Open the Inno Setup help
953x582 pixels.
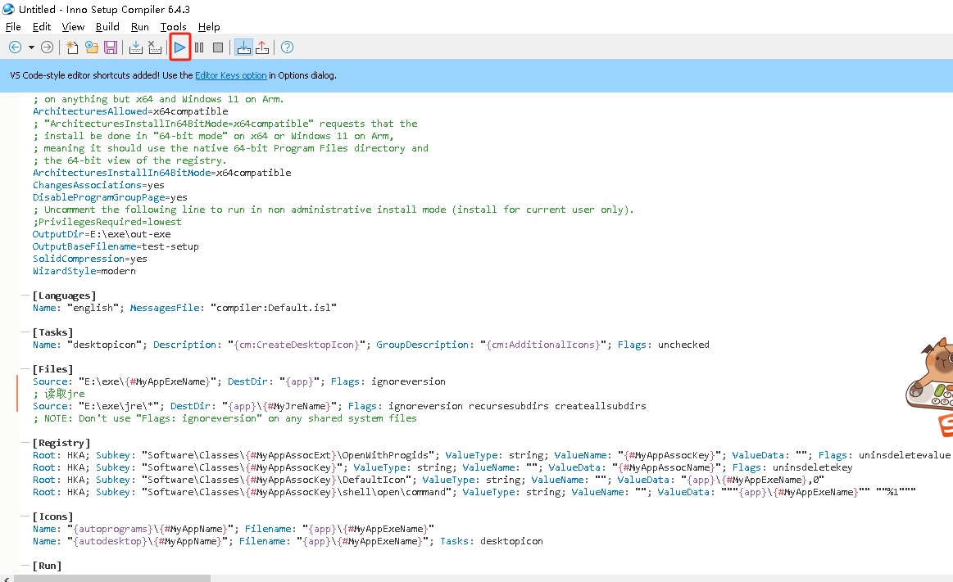pos(286,47)
